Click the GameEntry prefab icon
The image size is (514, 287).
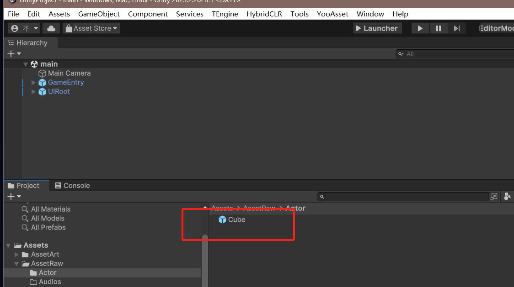pyautogui.click(x=42, y=83)
